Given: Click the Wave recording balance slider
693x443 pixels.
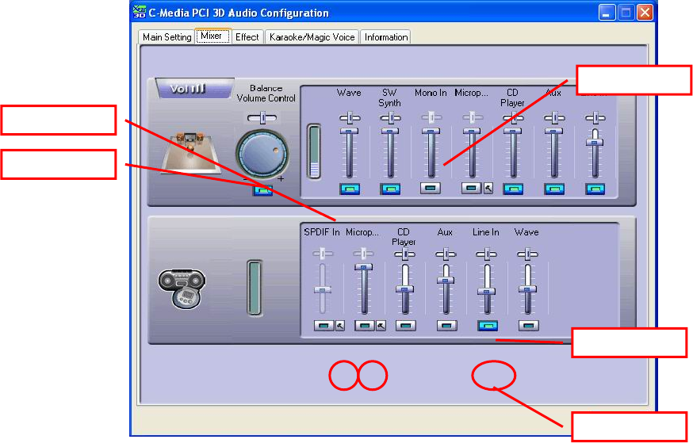Looking at the screenshot, I should click(528, 254).
